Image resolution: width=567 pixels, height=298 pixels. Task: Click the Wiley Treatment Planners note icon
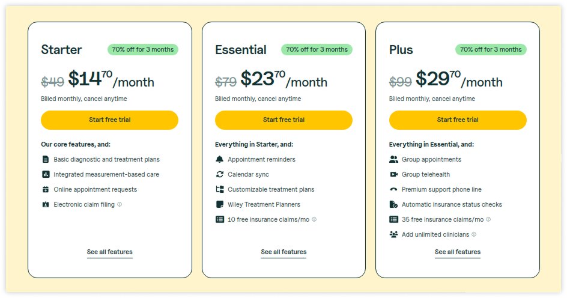pyautogui.click(x=219, y=204)
